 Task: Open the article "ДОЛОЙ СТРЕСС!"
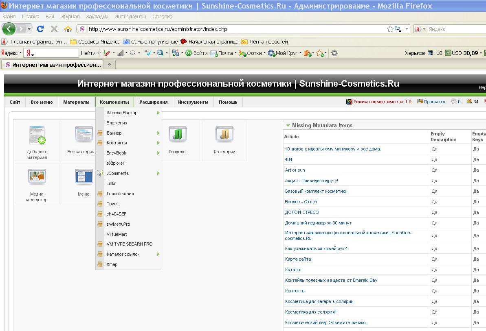pyautogui.click(x=302, y=212)
